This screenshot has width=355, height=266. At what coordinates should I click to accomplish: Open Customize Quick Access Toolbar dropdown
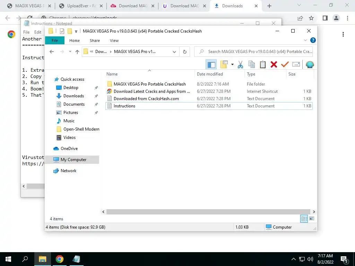click(76, 31)
